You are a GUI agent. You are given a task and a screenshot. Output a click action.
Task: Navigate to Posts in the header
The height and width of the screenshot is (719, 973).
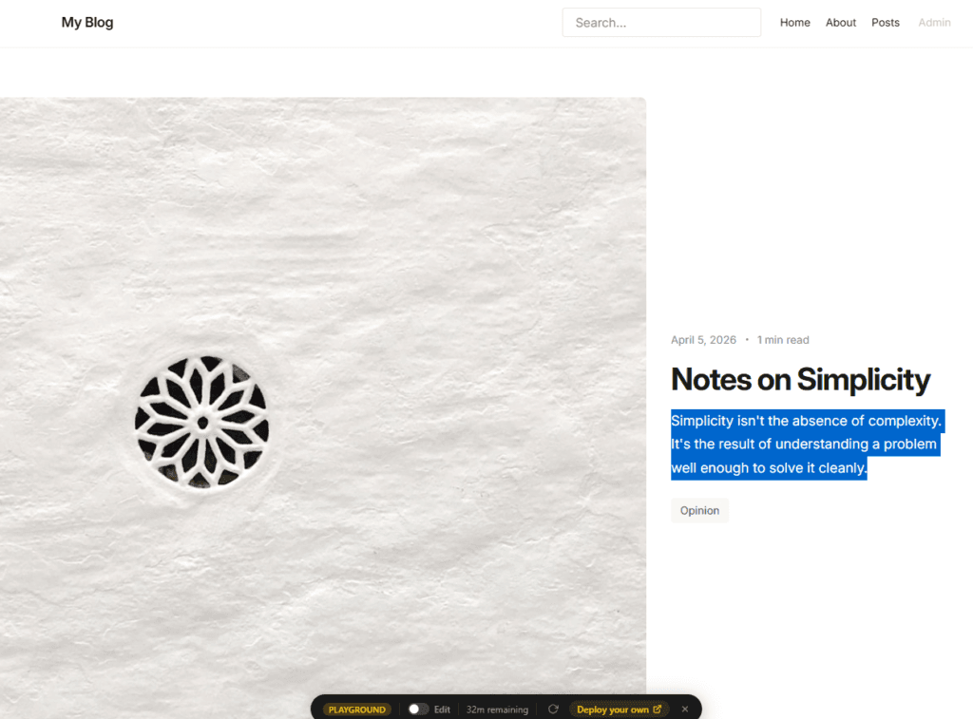(x=885, y=23)
